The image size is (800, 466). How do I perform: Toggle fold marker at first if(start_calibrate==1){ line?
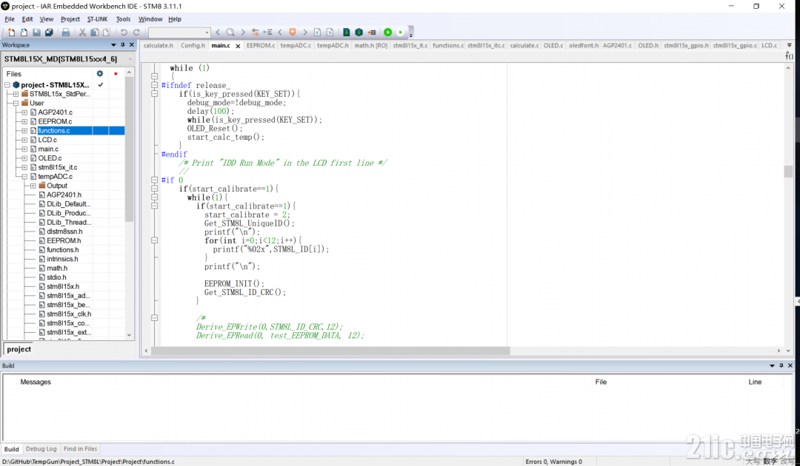click(x=154, y=189)
